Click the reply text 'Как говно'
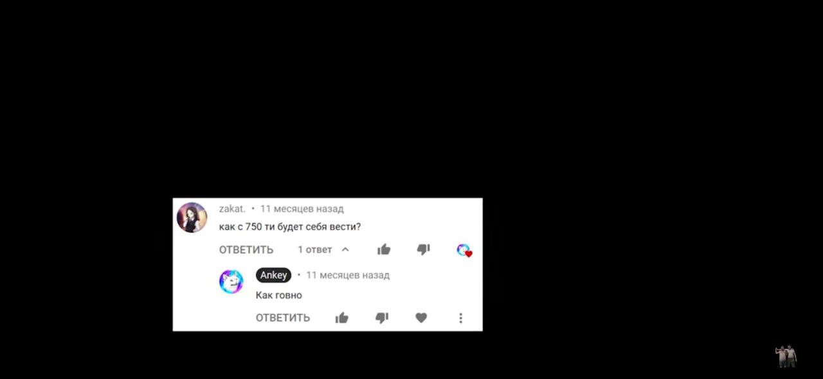 (x=279, y=295)
